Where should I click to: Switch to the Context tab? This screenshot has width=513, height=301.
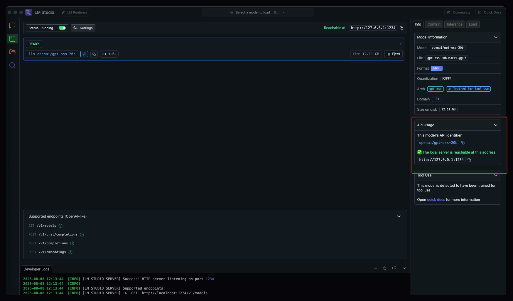tap(434, 24)
